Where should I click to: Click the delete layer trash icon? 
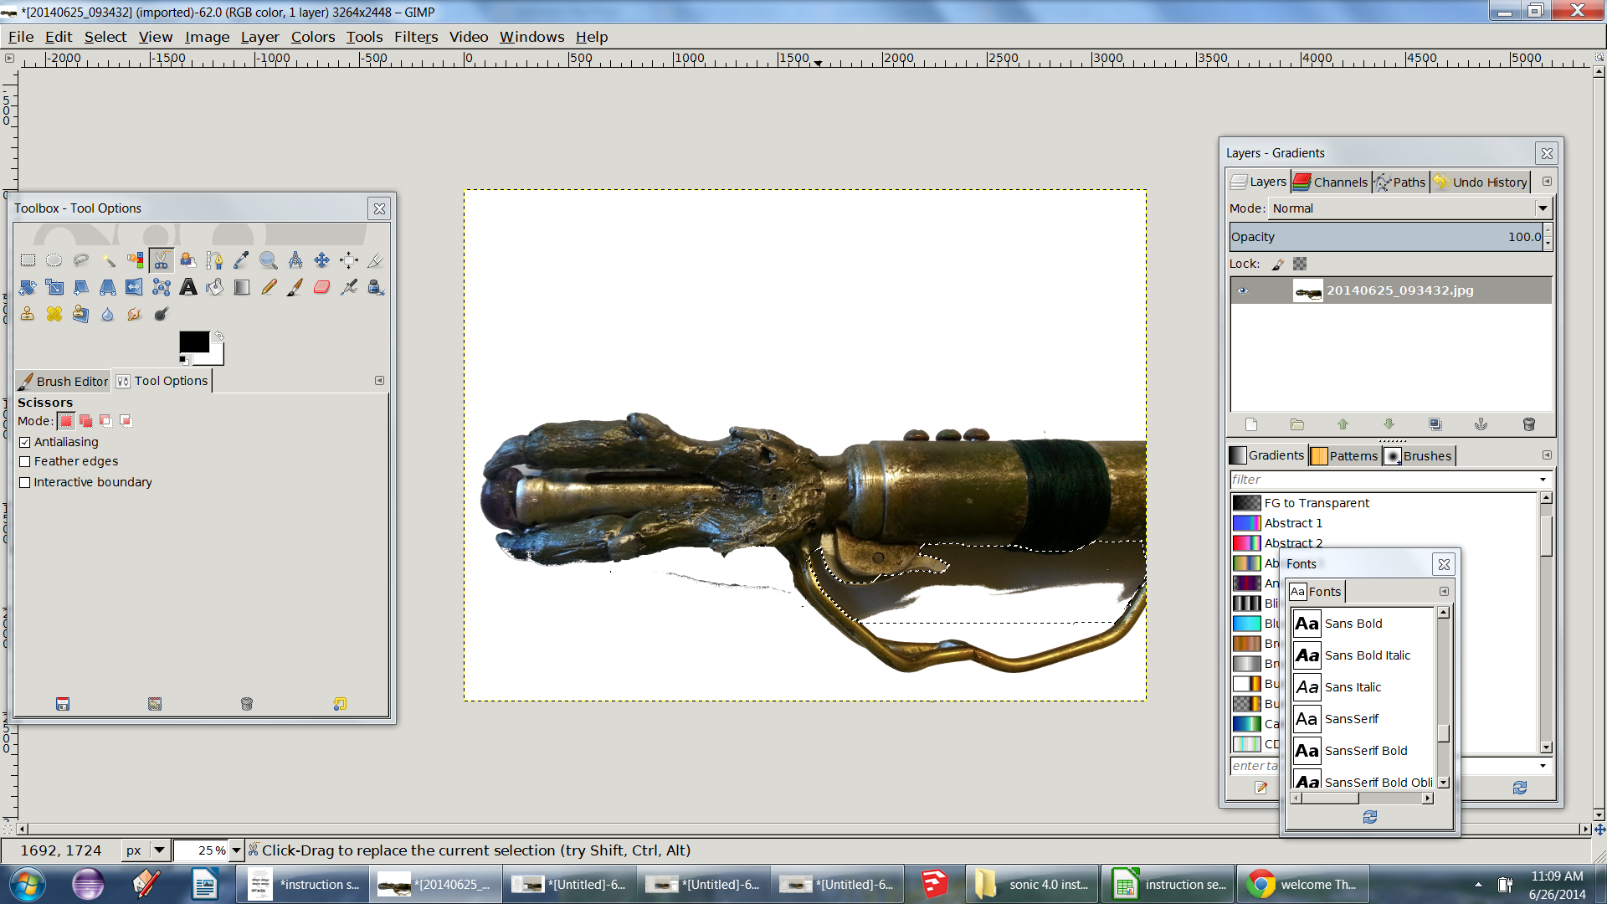(1528, 424)
